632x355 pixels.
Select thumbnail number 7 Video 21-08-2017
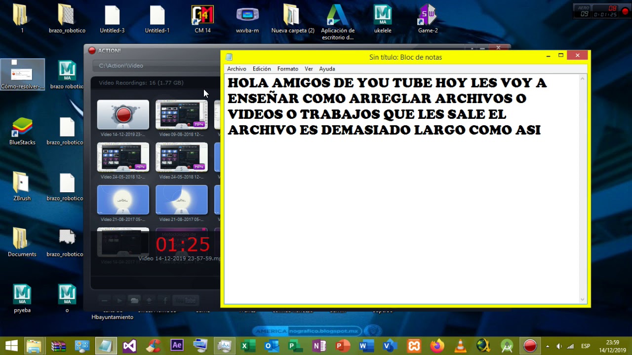point(123,200)
